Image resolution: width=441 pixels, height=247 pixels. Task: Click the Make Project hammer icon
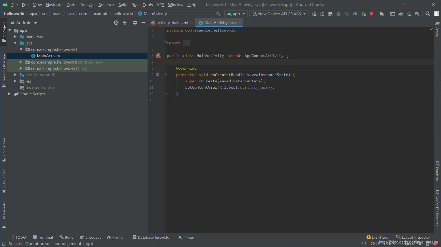click(218, 14)
